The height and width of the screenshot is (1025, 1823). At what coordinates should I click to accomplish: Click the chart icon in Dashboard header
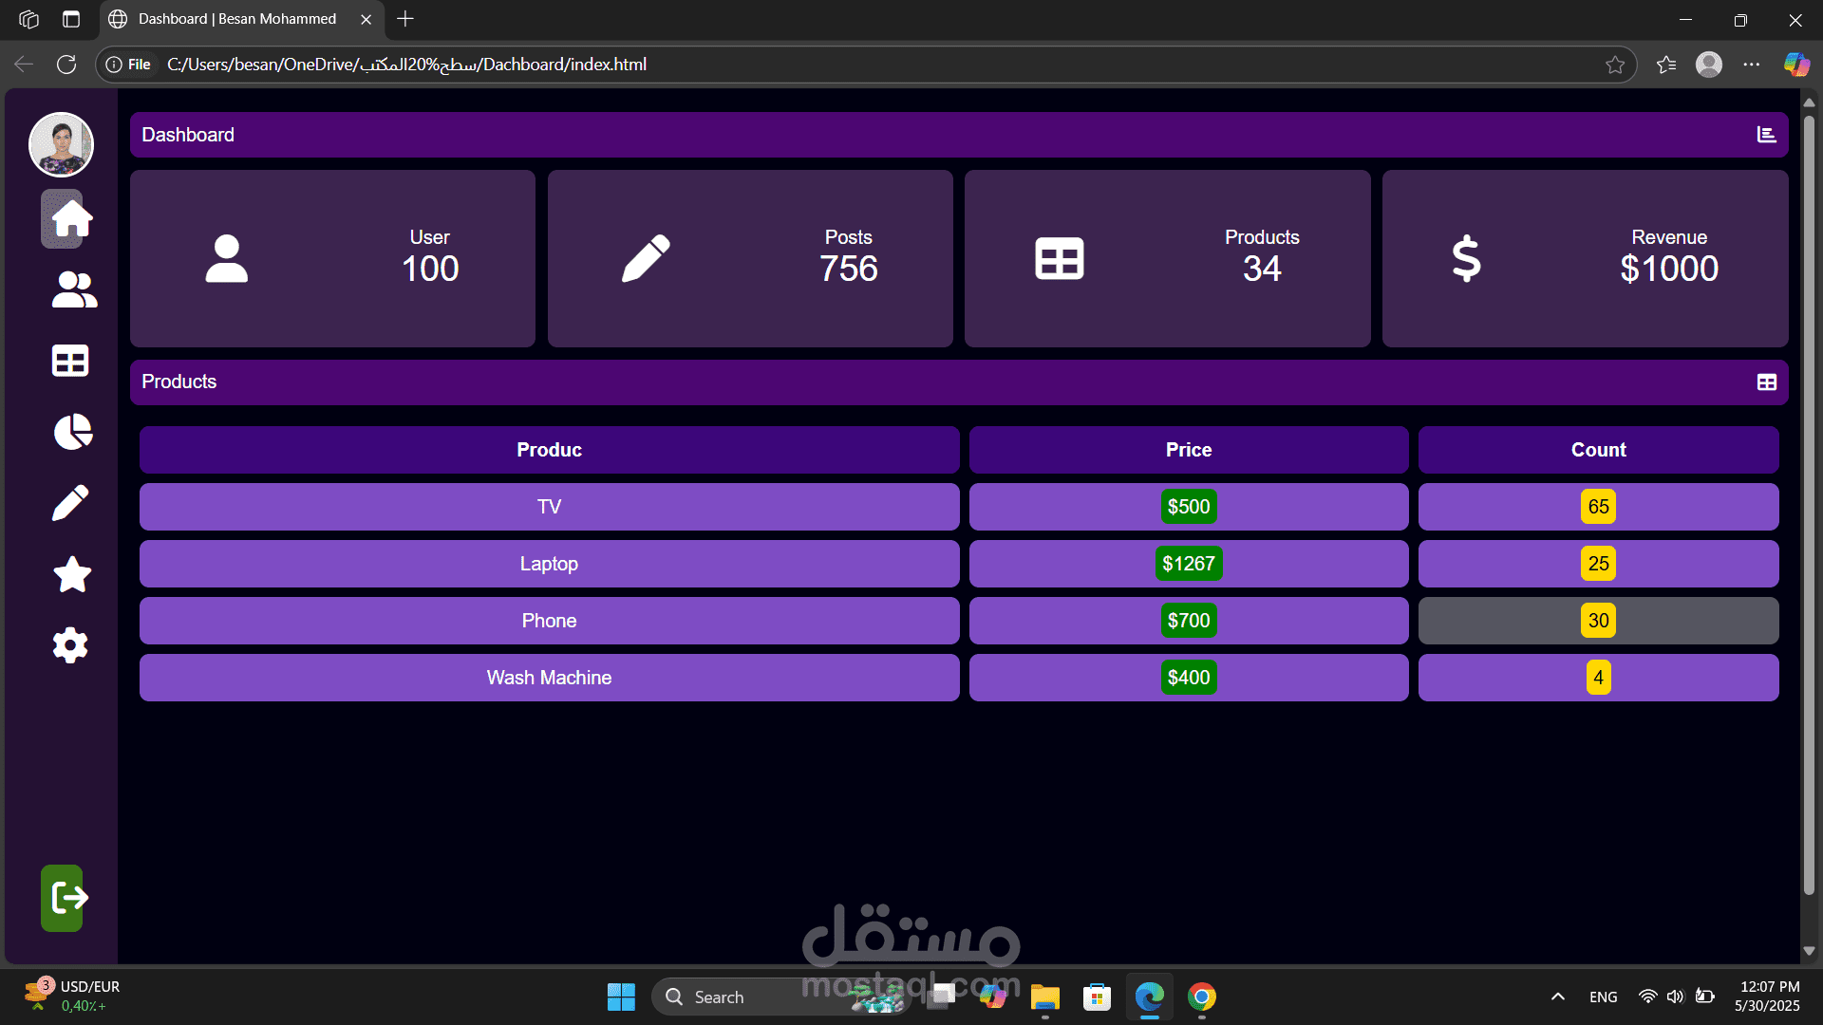pyautogui.click(x=1766, y=135)
